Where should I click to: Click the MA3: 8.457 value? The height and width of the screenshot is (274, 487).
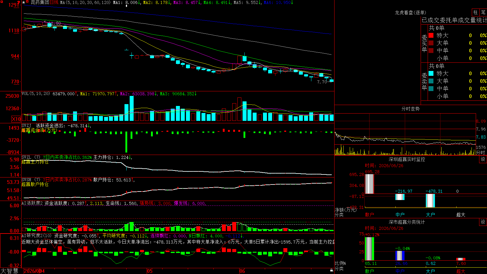187,2
